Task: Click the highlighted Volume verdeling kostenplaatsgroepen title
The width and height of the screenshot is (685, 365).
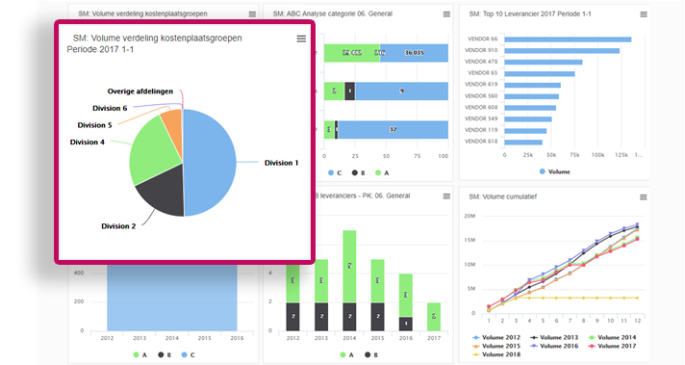Action: coord(157,38)
